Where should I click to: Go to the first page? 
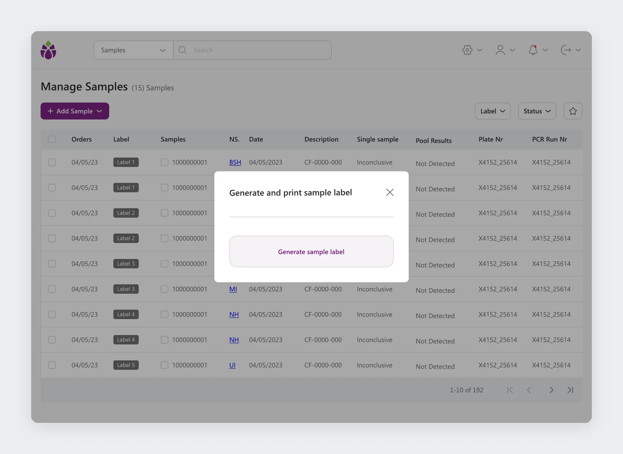point(510,390)
